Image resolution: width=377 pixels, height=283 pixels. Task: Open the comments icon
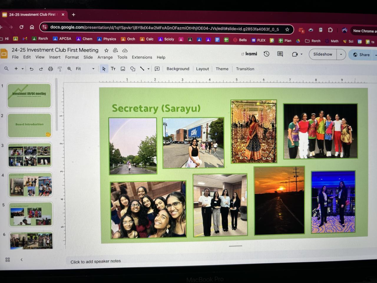pyautogui.click(x=280, y=54)
